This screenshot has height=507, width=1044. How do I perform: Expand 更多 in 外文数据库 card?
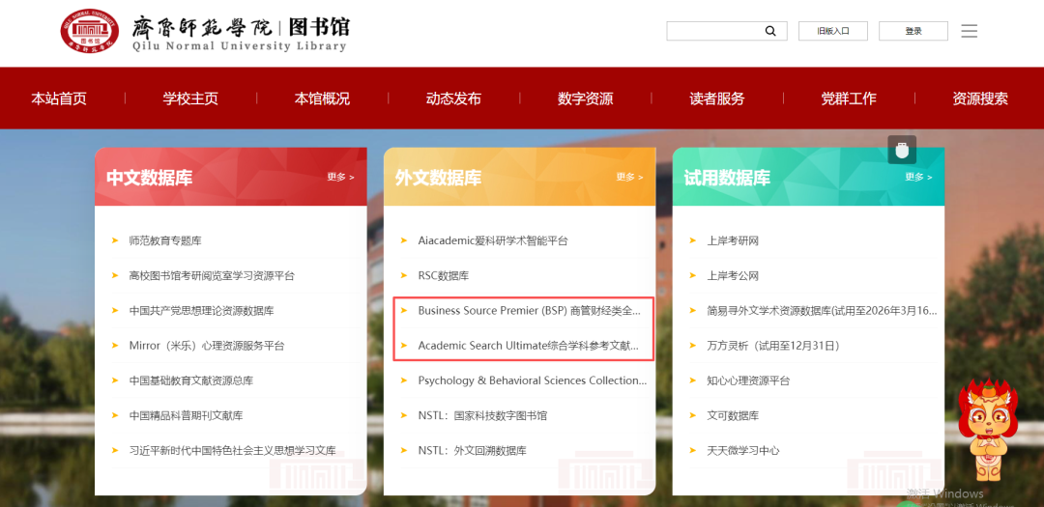tap(629, 178)
